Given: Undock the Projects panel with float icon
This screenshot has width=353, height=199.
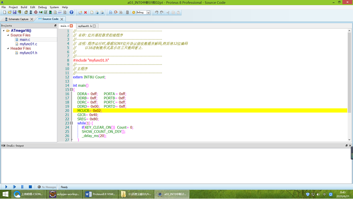Looking at the screenshot, I should coord(55,26).
